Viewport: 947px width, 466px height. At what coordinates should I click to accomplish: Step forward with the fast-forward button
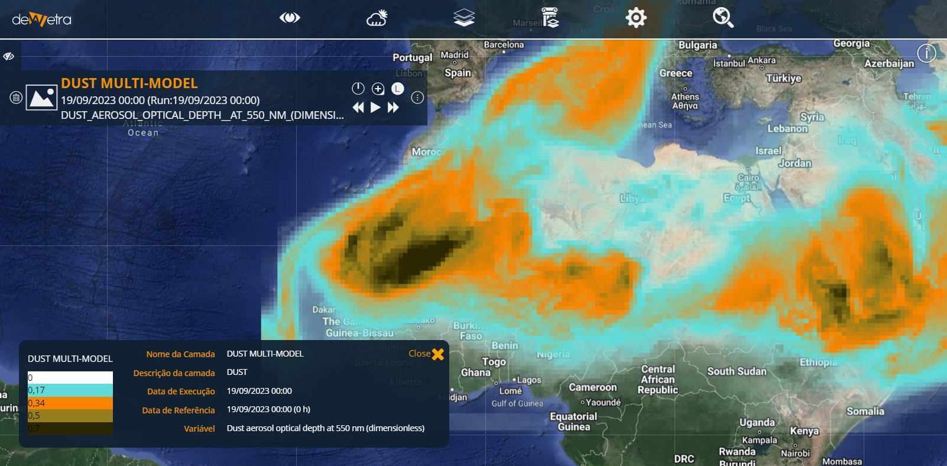coord(393,108)
